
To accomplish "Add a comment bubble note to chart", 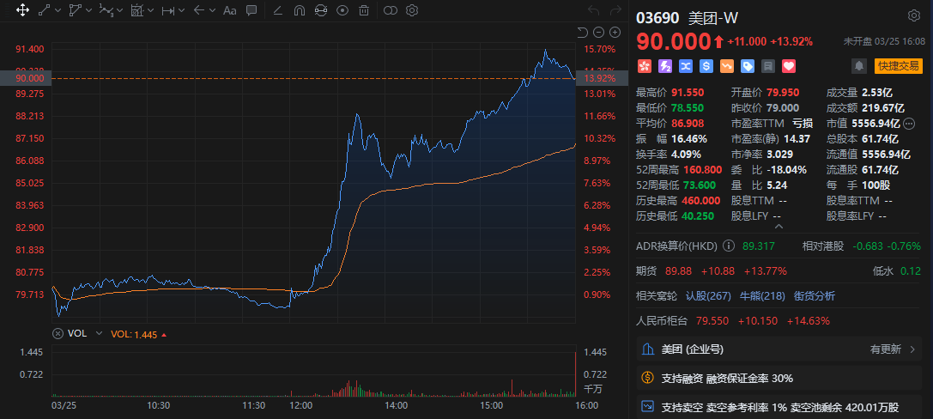I will click(251, 10).
